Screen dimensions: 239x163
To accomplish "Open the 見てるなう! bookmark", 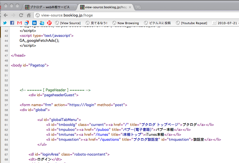I will pos(96,23).
